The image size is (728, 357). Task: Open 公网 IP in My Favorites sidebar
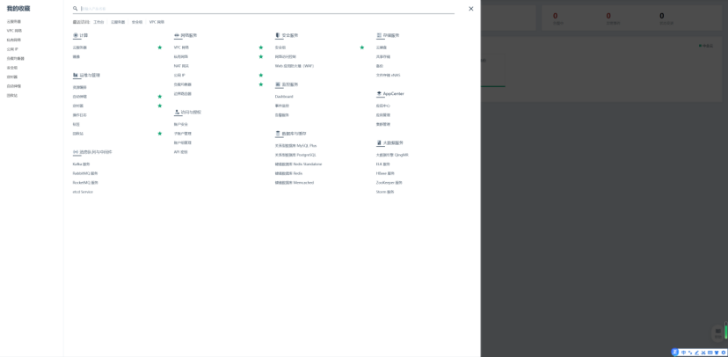12,49
